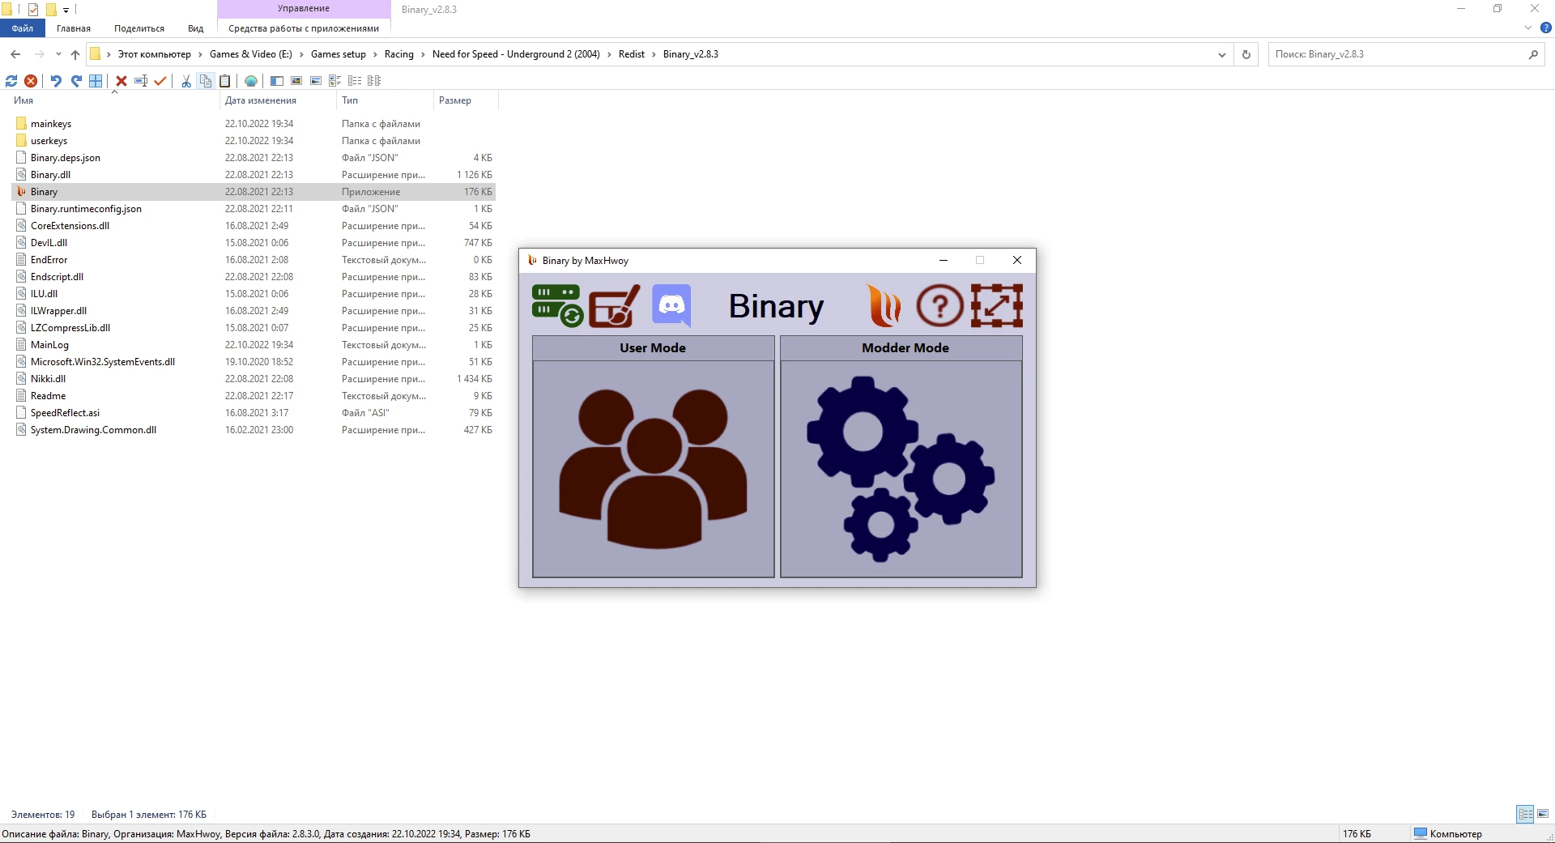Launch Modder Mode in Binary
Image resolution: width=1555 pixels, height=843 pixels.
(901, 468)
